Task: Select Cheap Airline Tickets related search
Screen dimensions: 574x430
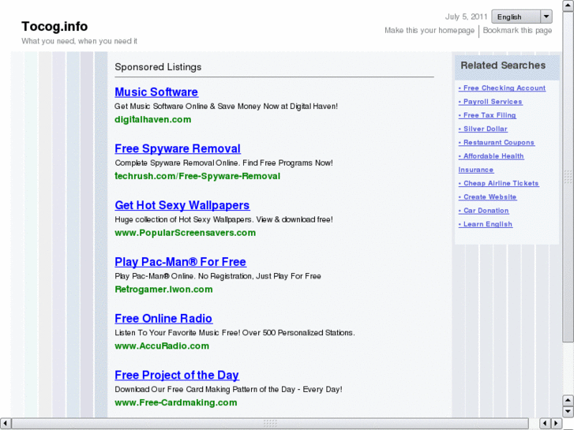Action: [x=498, y=183]
